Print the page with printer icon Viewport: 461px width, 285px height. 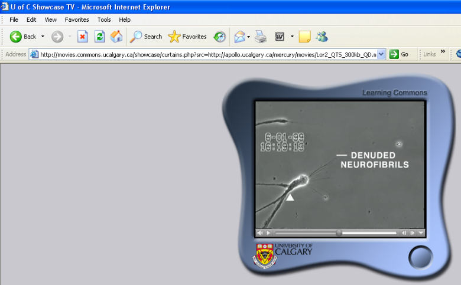point(261,37)
